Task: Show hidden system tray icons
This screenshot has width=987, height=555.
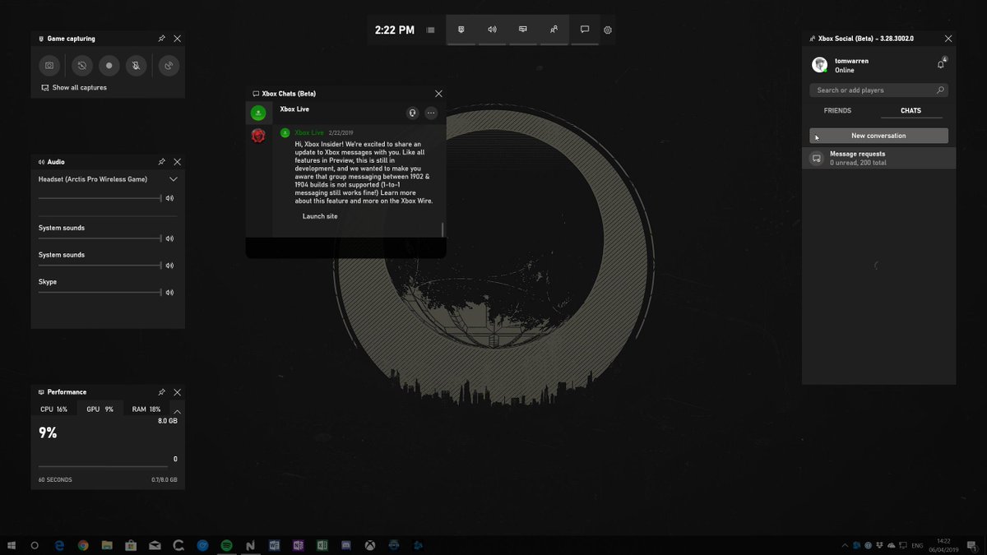Action: 846,545
